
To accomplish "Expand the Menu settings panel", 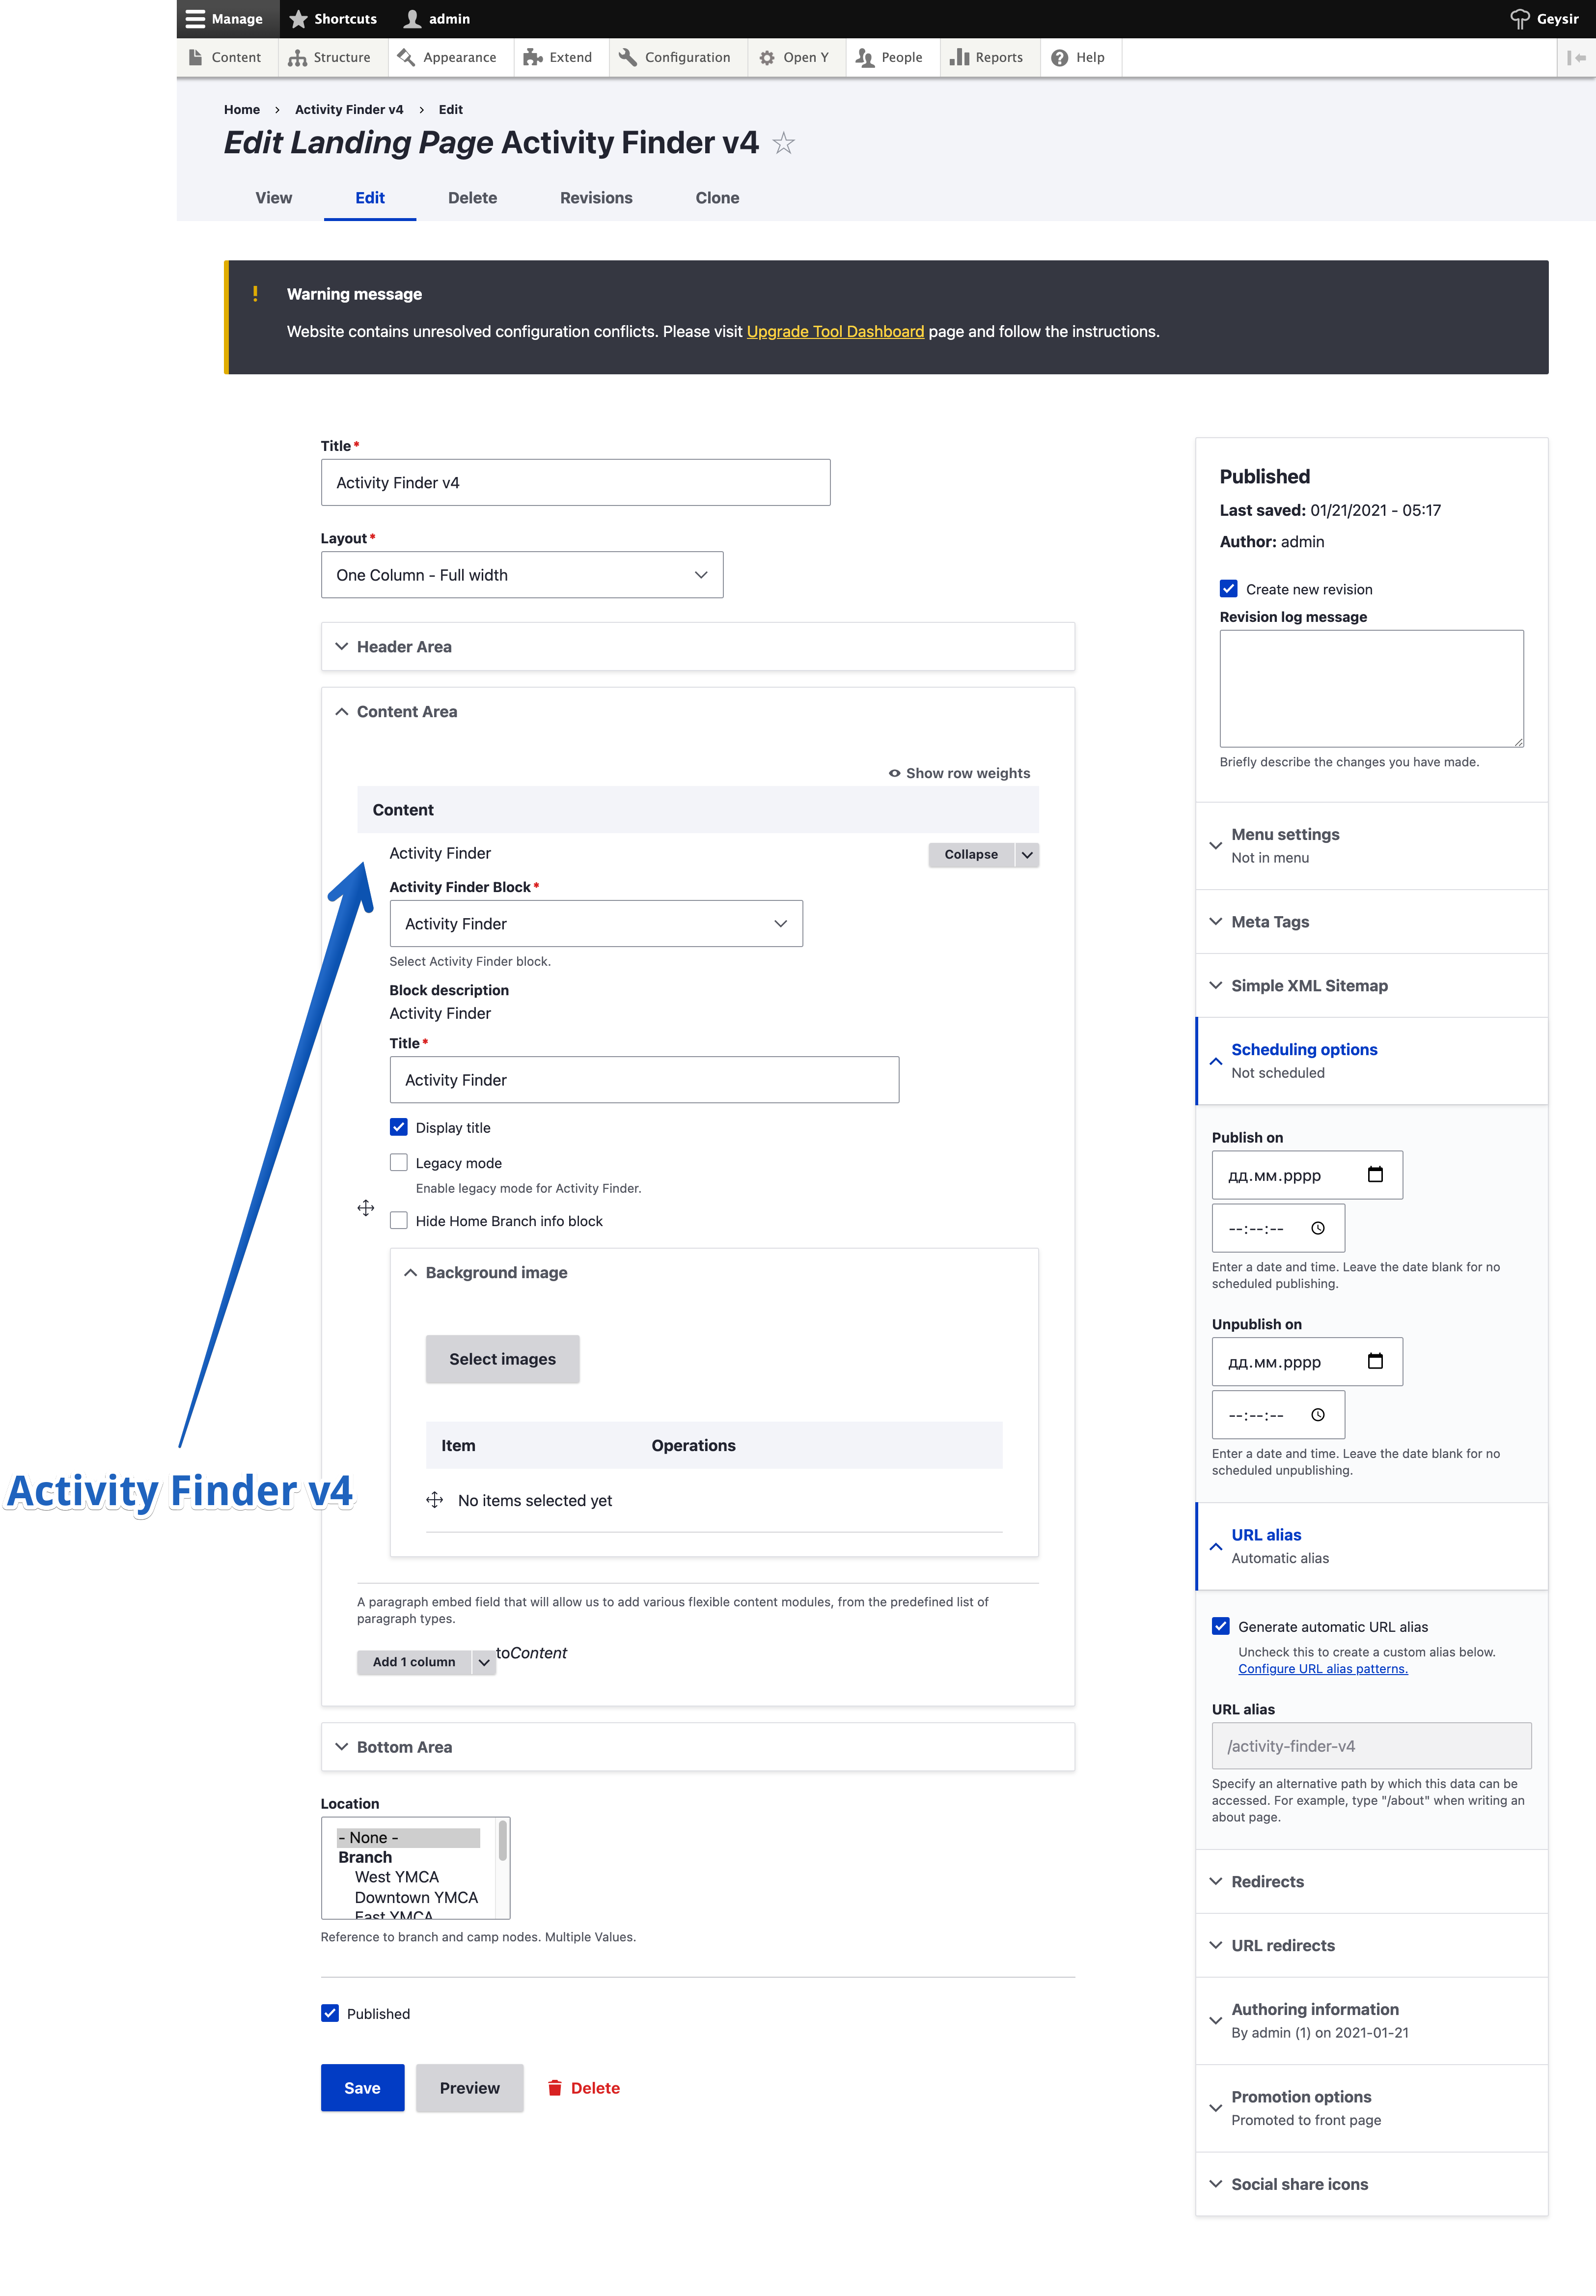I will click(x=1372, y=846).
